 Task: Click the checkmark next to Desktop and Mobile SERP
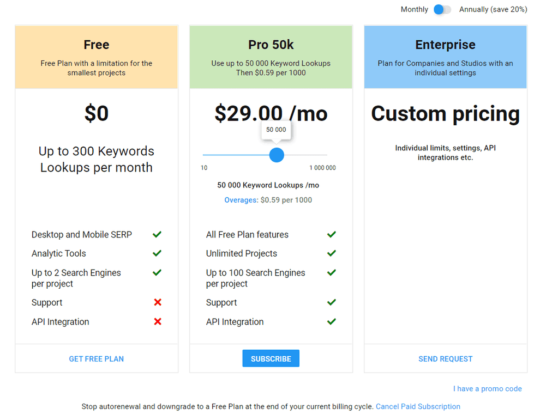[157, 234]
